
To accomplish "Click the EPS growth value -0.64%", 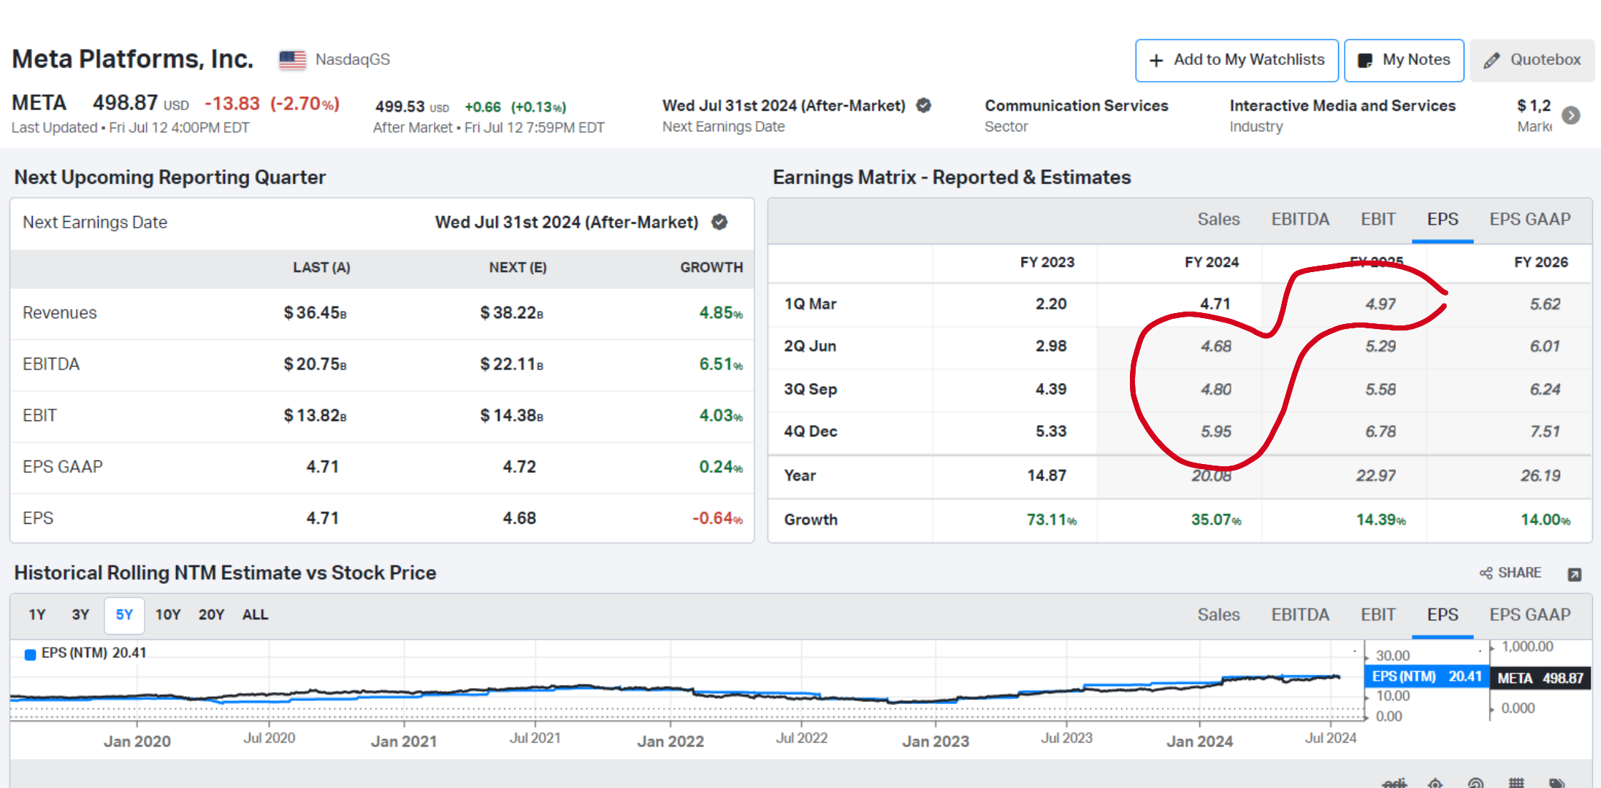I will (717, 519).
